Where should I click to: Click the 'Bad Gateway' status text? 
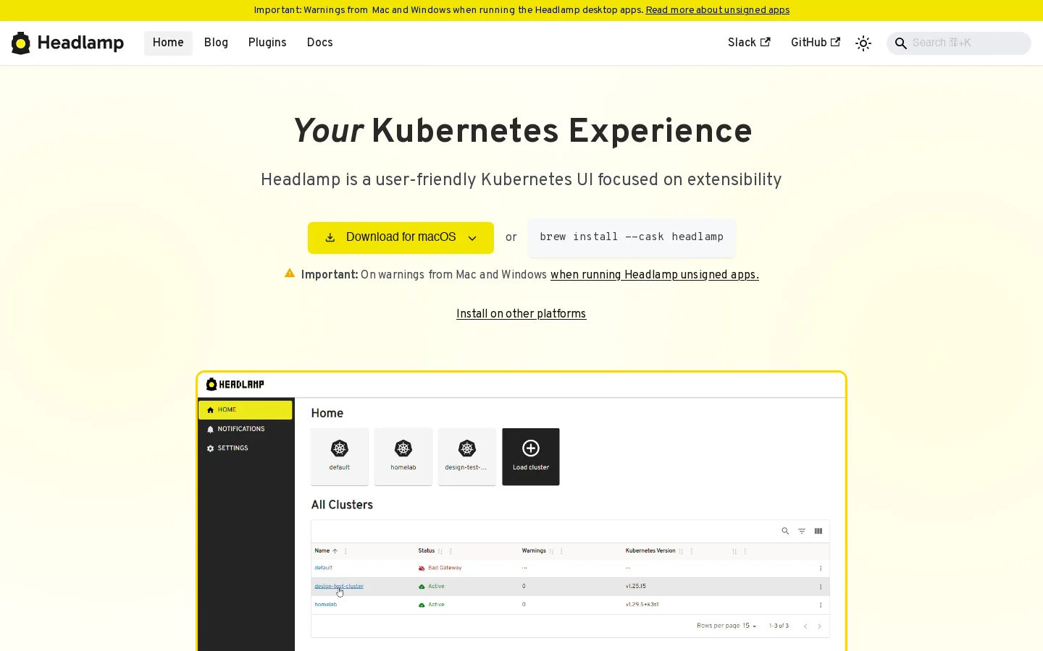click(445, 568)
